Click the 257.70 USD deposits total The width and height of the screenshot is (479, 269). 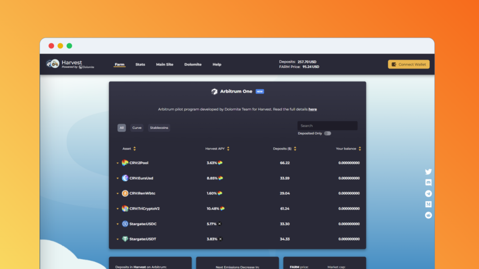point(307,62)
